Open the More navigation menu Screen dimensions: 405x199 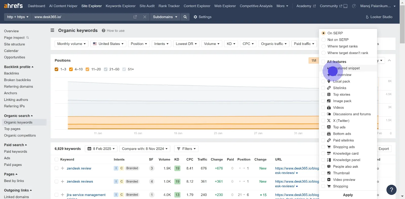282,6
